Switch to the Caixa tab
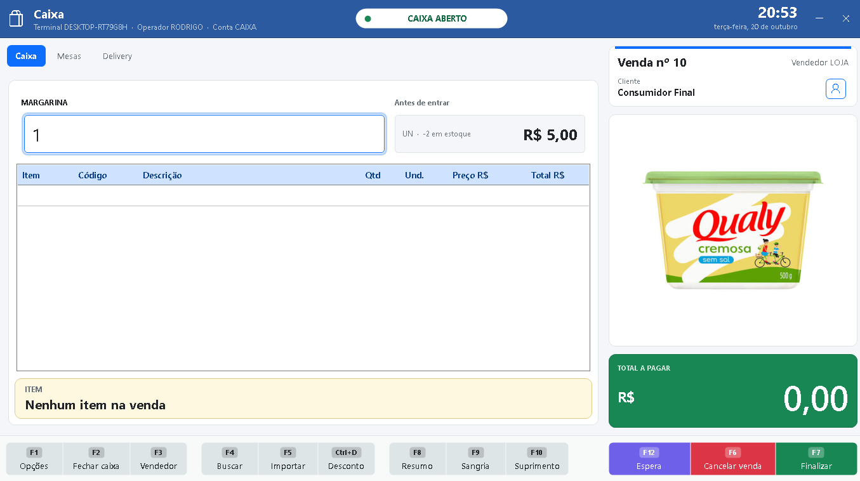Image resolution: width=860 pixels, height=481 pixels. click(x=26, y=56)
